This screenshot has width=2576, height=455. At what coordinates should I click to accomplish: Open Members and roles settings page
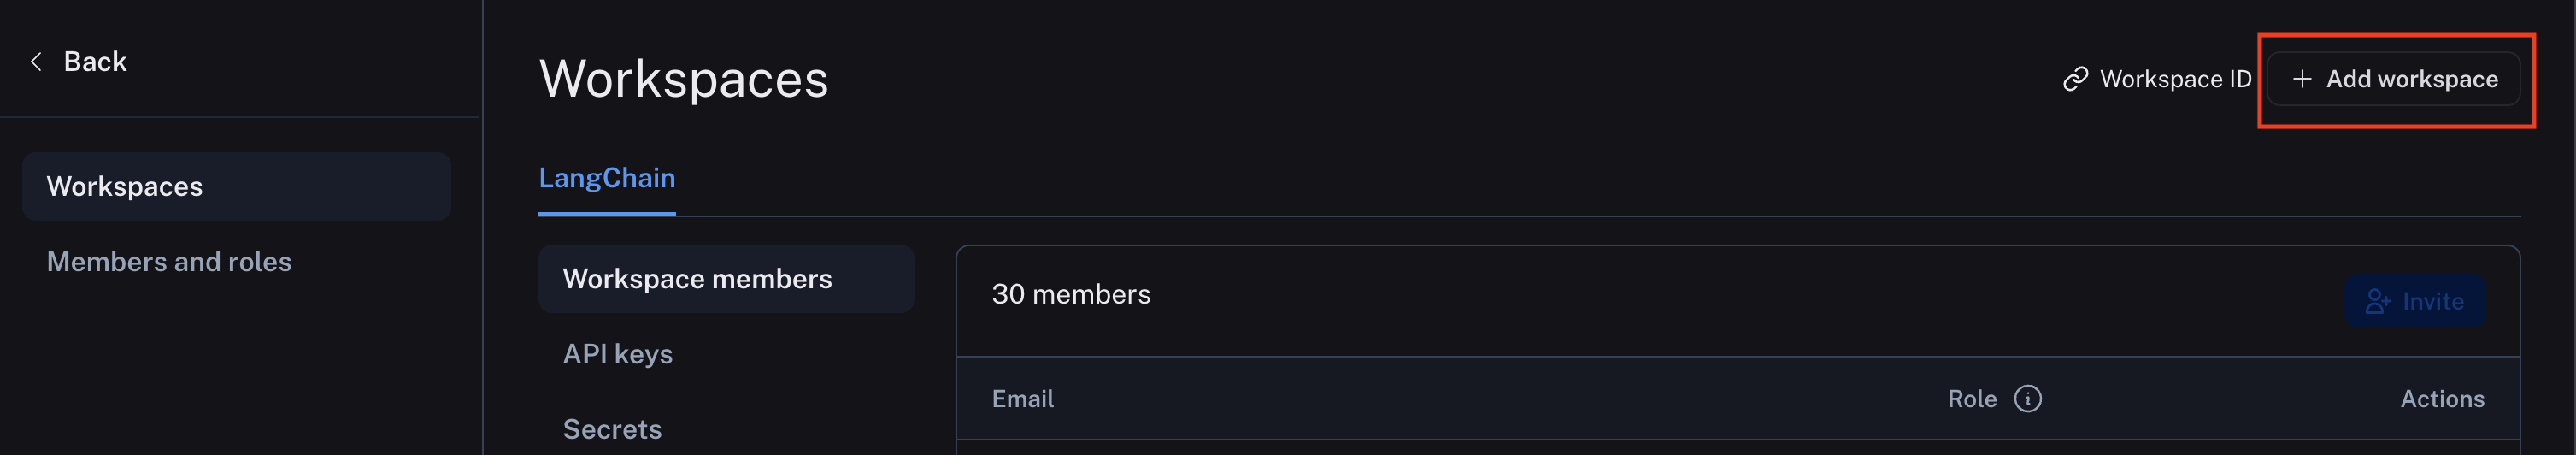point(169,262)
